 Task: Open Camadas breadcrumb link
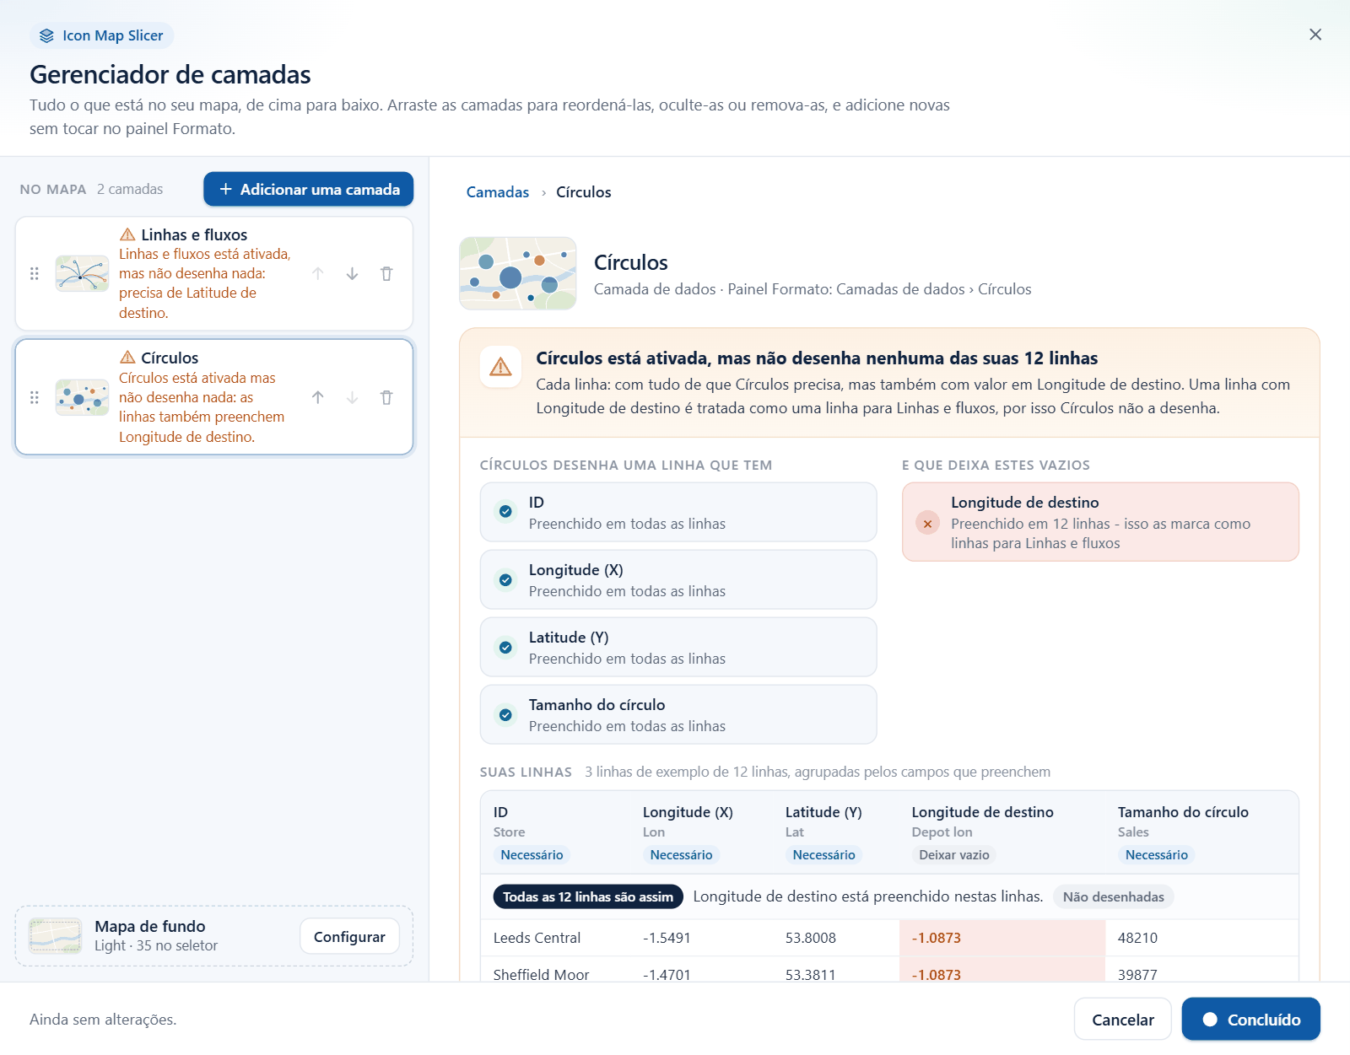[x=498, y=192]
